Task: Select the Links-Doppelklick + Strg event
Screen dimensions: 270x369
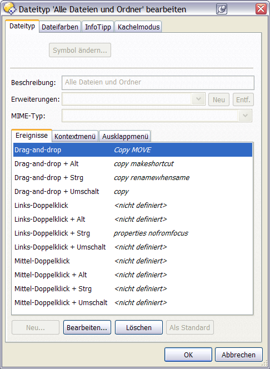Action: 133,233
